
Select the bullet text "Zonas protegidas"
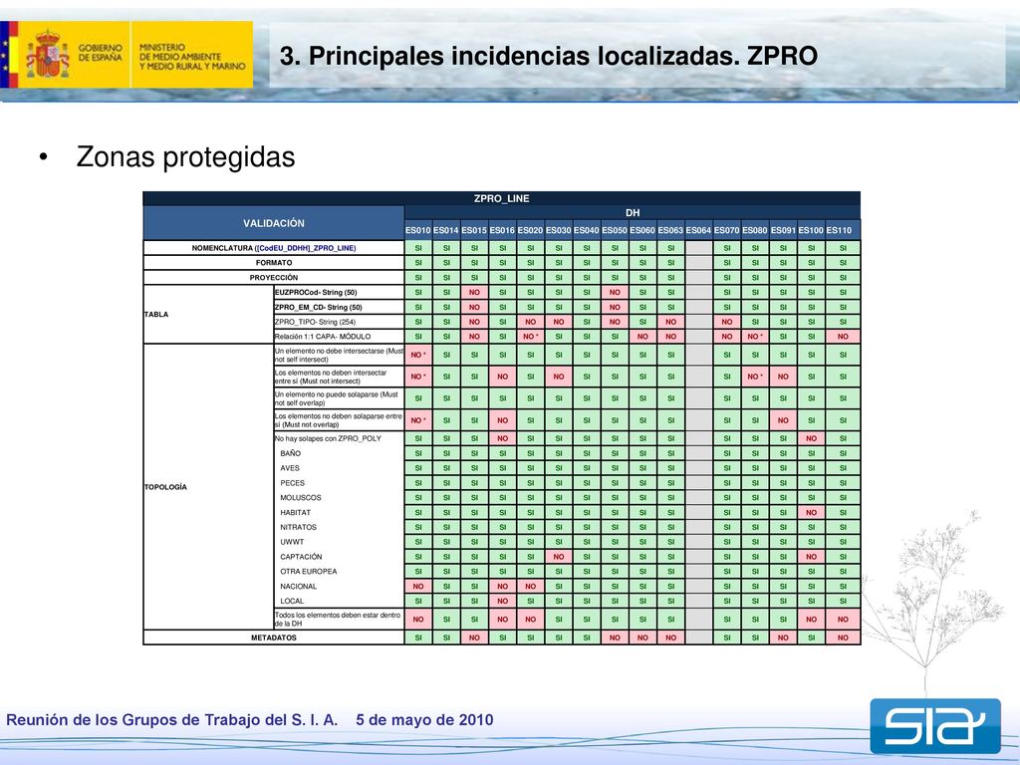[185, 156]
